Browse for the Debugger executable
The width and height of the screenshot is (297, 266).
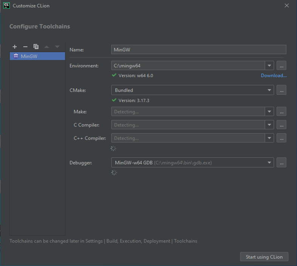pos(281,162)
